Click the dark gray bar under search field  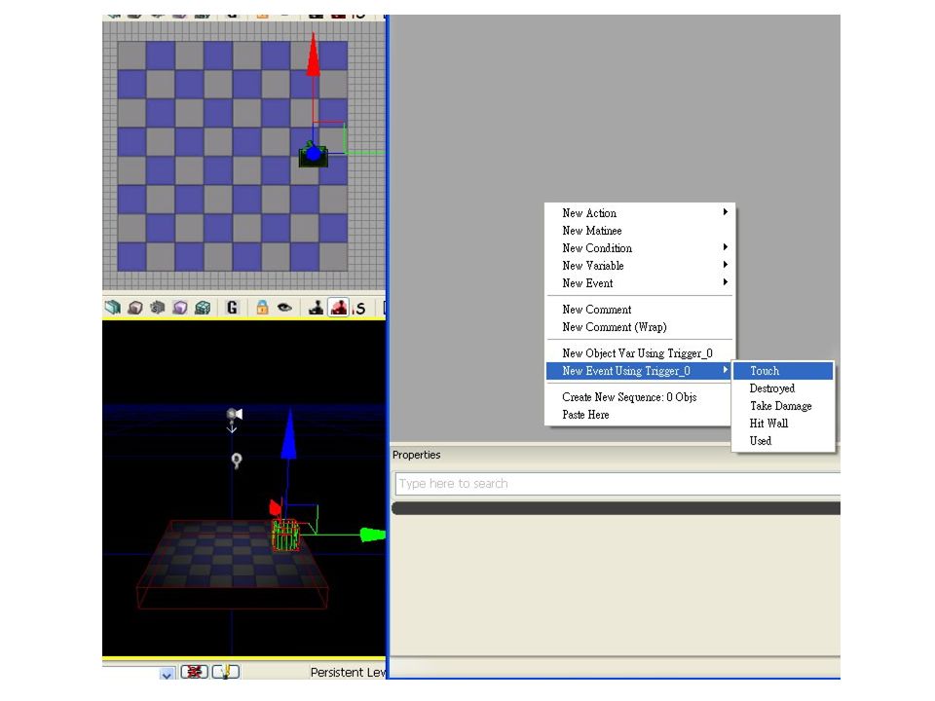point(616,508)
